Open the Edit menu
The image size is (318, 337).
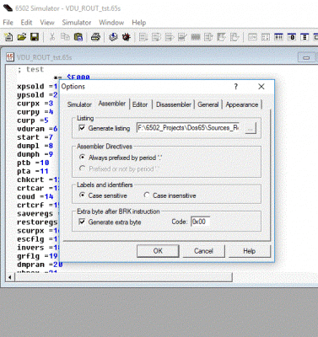coord(26,22)
